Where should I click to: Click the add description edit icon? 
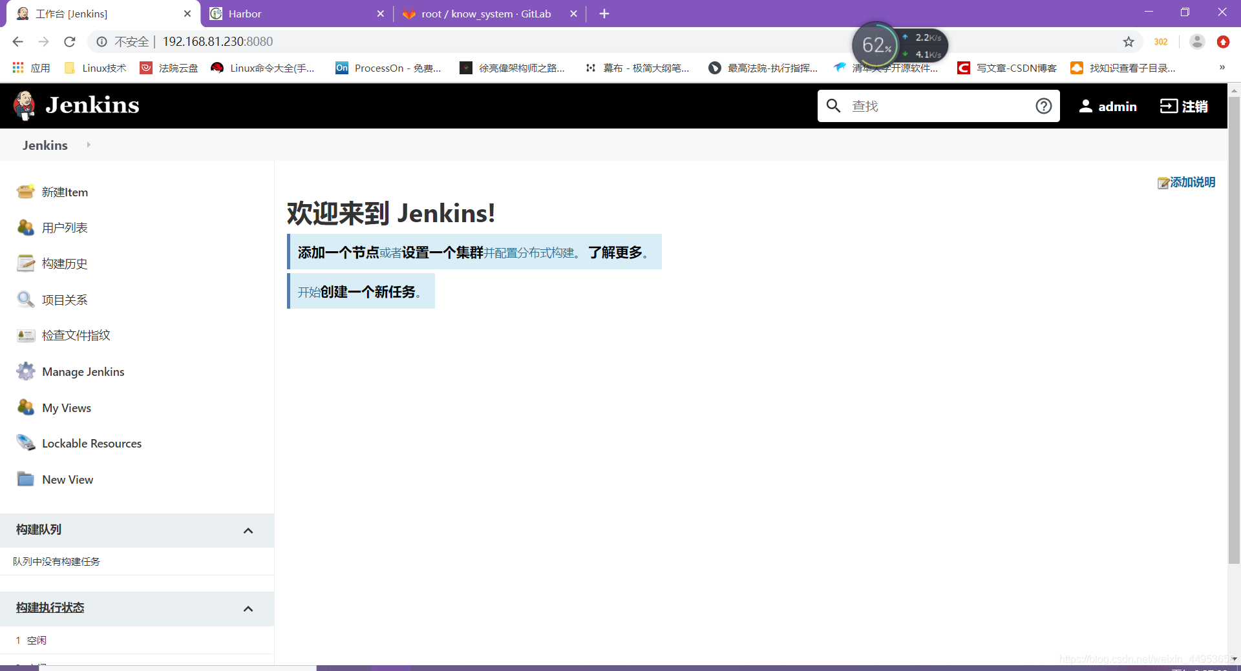(x=1163, y=183)
